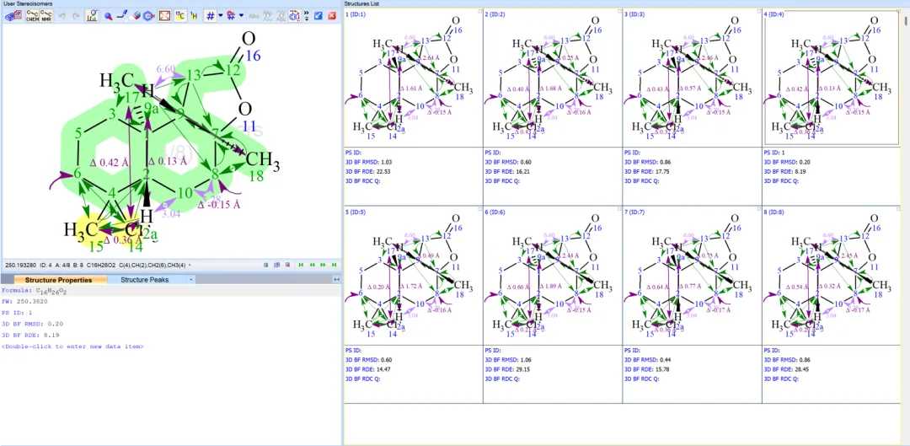Click the red small status bar delete icon
This screenshot has height=446, width=910.
[x=287, y=265]
